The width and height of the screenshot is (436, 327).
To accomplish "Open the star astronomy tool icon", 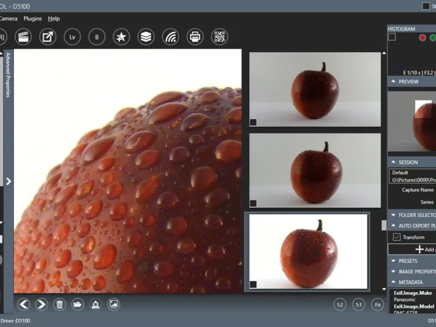I will click(121, 37).
